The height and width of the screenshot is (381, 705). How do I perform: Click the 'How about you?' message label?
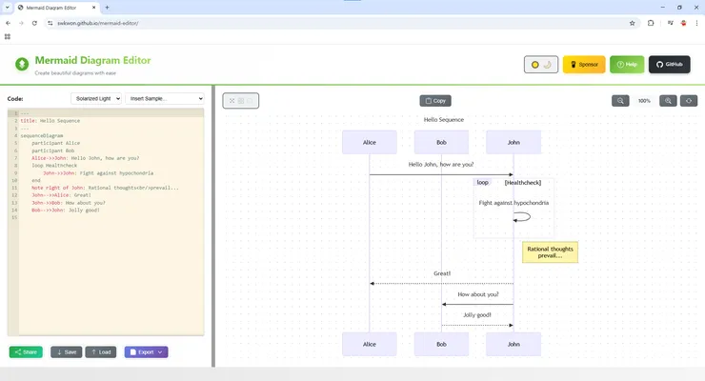478,294
